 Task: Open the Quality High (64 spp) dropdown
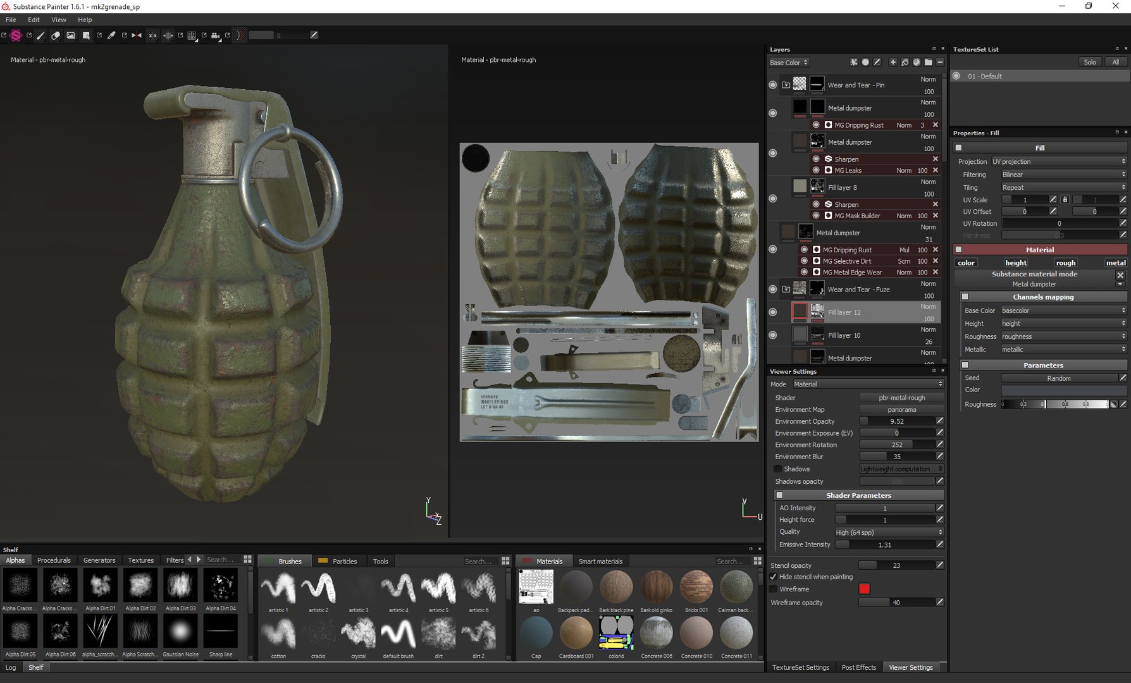889,532
